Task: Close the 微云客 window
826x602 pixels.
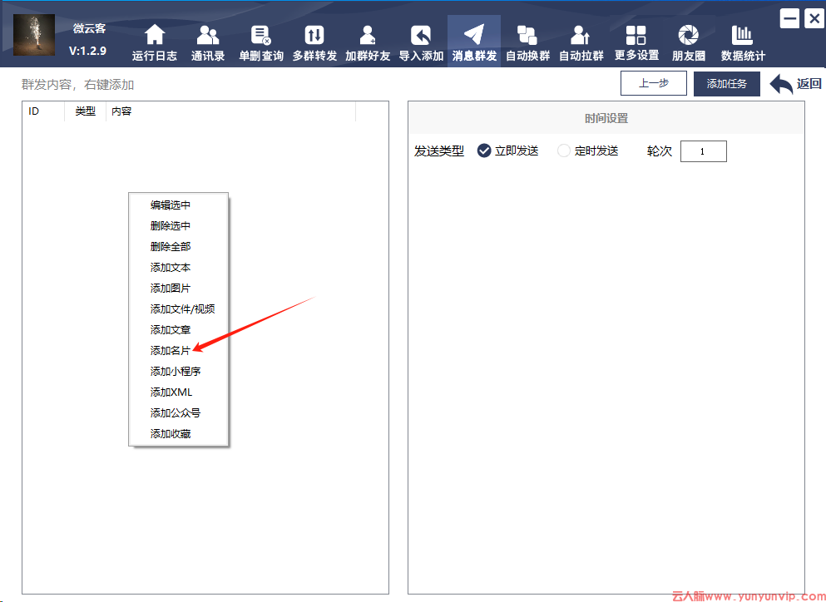Action: click(814, 19)
